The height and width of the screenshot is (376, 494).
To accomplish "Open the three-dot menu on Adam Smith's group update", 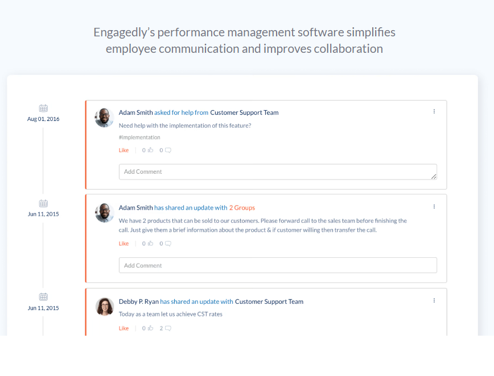I will (x=434, y=207).
